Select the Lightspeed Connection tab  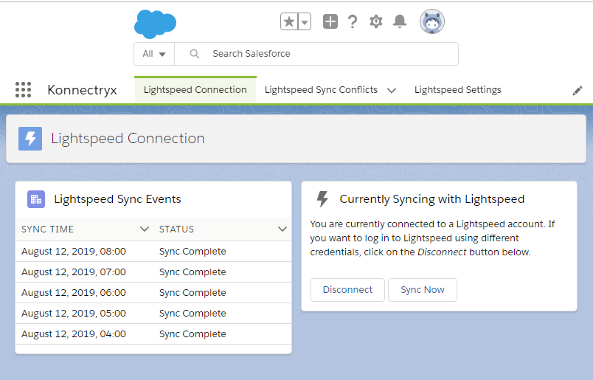pos(195,90)
